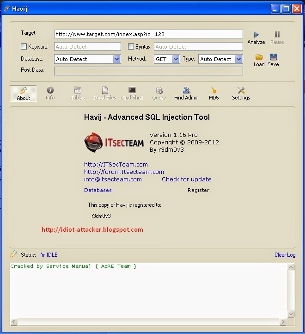
Task: Open the forum.Itsecteam.com link
Action: tap(124, 172)
